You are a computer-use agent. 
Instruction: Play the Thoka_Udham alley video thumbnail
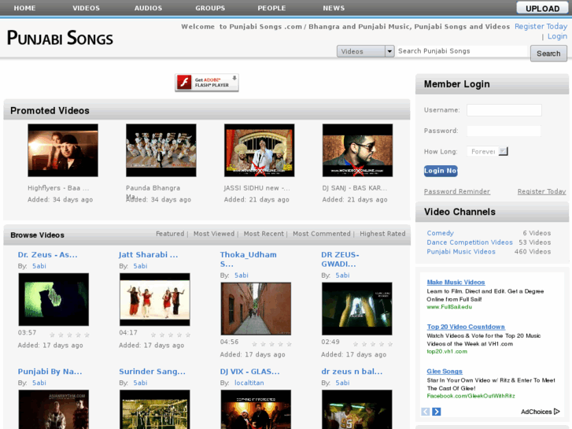256,309
